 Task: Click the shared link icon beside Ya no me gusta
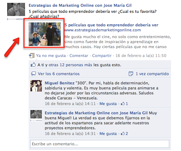click(x=31, y=56)
